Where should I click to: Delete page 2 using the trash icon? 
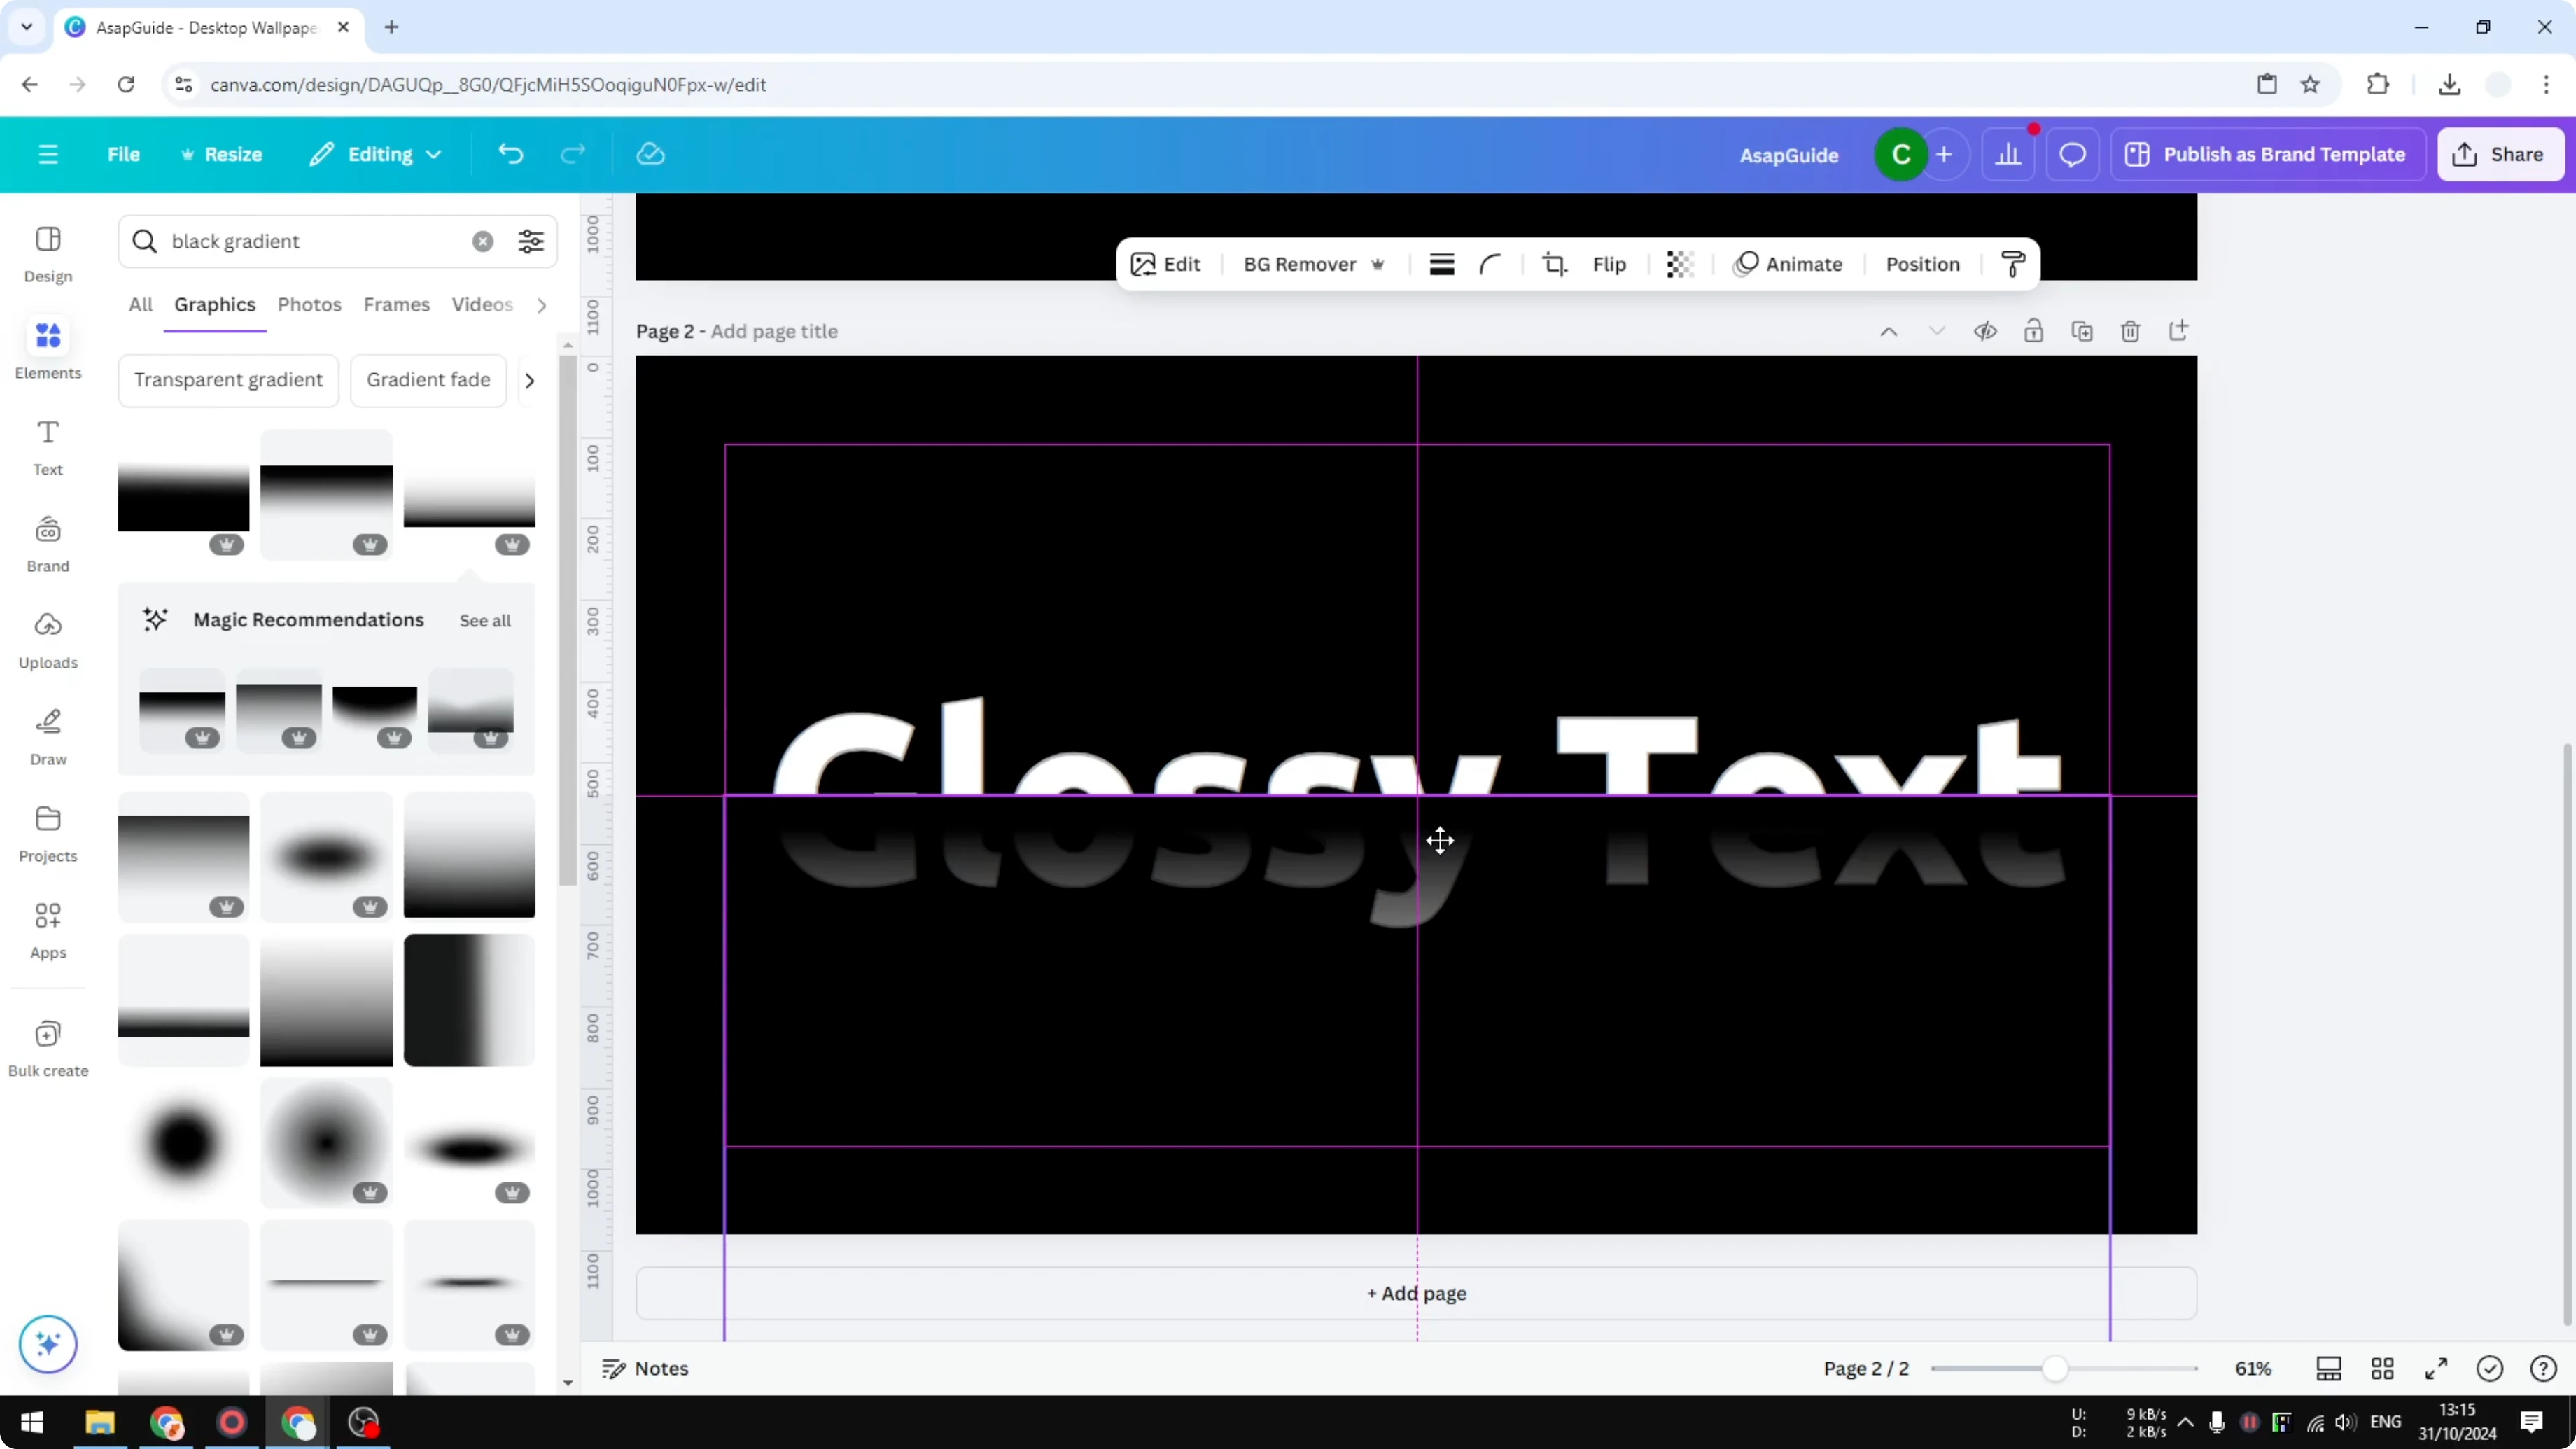click(2131, 330)
